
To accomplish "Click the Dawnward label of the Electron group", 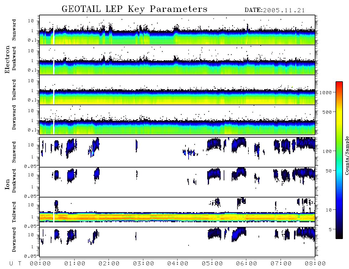I will click(14, 117).
